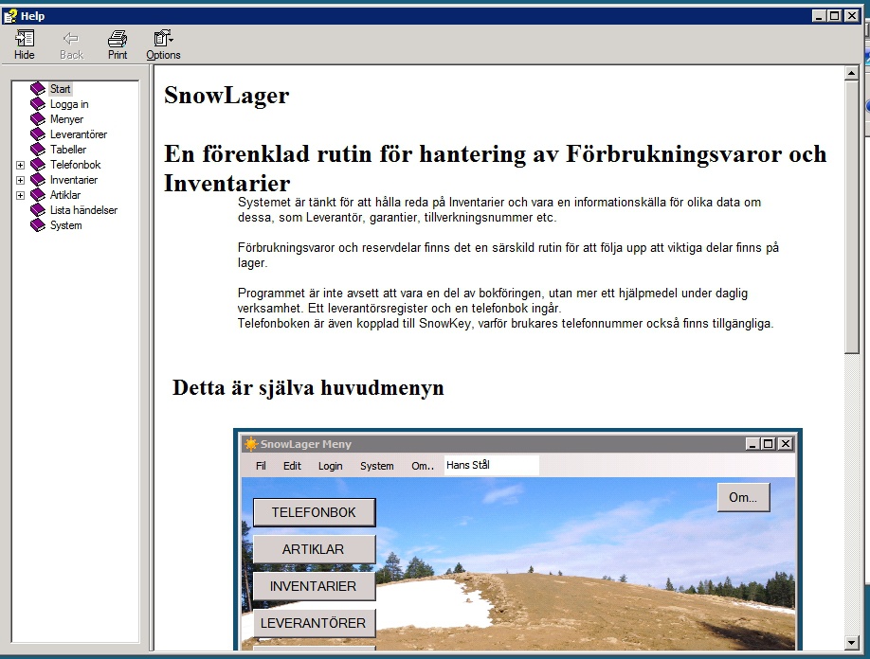Screen dimensions: 870x659
Task: Click the book icon beside Menyer
Action: (38, 118)
